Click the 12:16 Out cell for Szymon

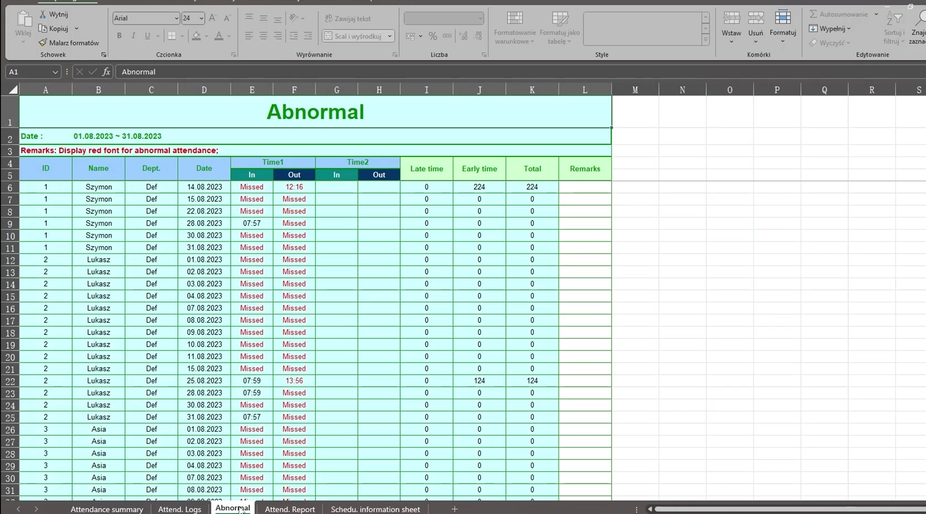[x=294, y=187]
